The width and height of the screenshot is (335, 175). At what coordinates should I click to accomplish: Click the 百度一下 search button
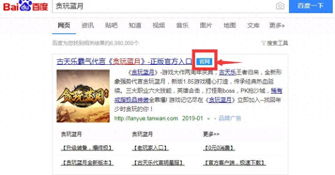point(311,6)
